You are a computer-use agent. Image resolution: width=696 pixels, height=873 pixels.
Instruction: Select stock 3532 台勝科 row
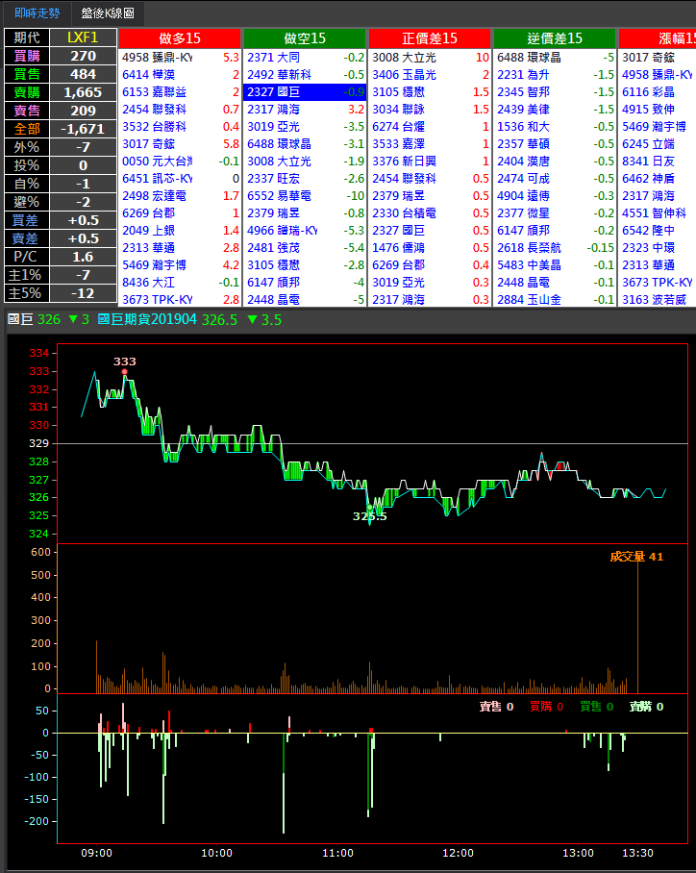180,126
